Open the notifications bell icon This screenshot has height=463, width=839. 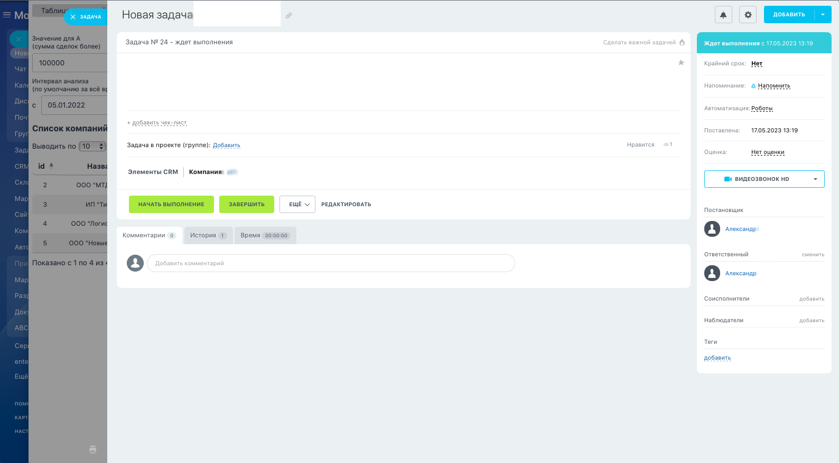[x=723, y=15]
